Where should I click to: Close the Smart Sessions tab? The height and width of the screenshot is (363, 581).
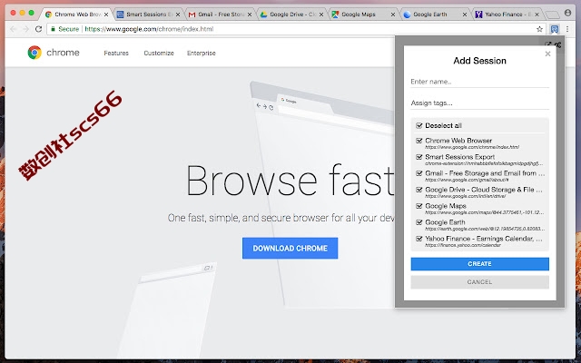(x=178, y=15)
